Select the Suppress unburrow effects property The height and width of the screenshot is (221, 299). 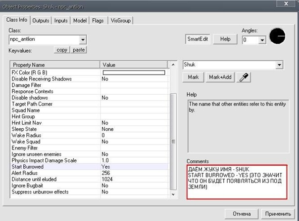pos(89,192)
